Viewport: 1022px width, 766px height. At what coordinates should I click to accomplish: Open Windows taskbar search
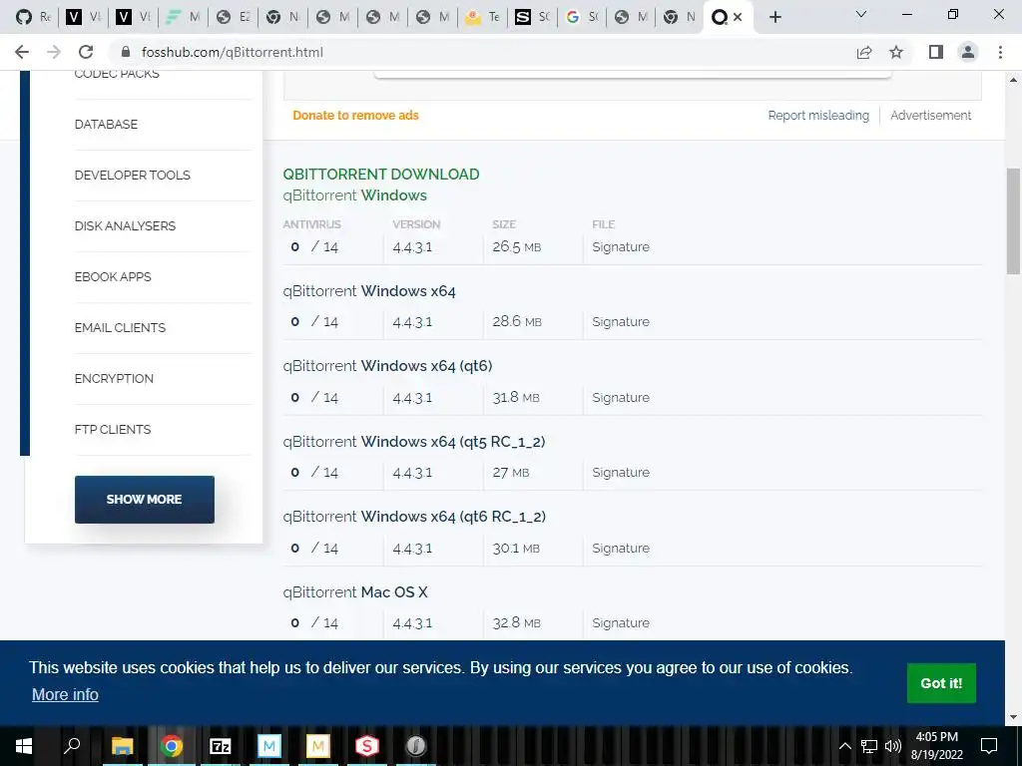pos(72,746)
